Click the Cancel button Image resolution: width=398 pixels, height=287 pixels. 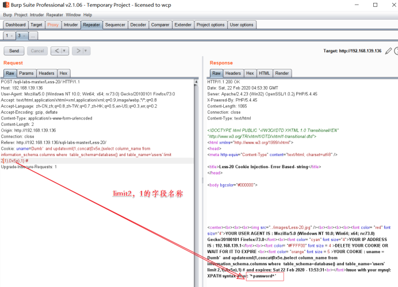click(37, 51)
